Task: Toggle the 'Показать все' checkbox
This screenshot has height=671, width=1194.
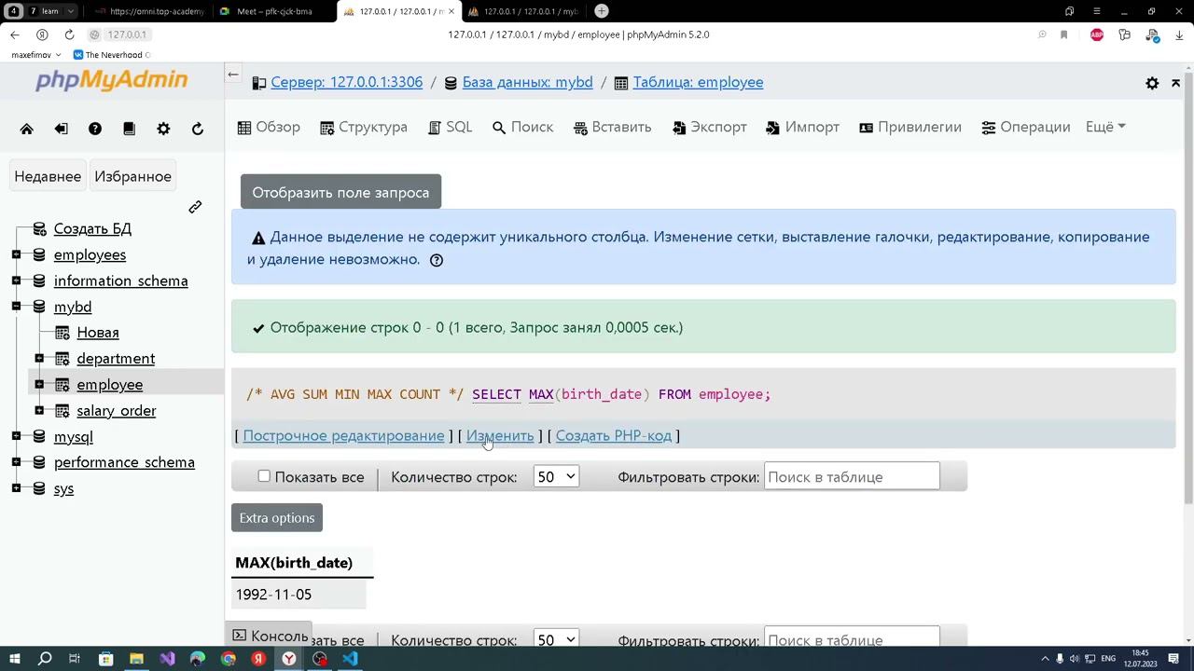Action: pos(264,476)
